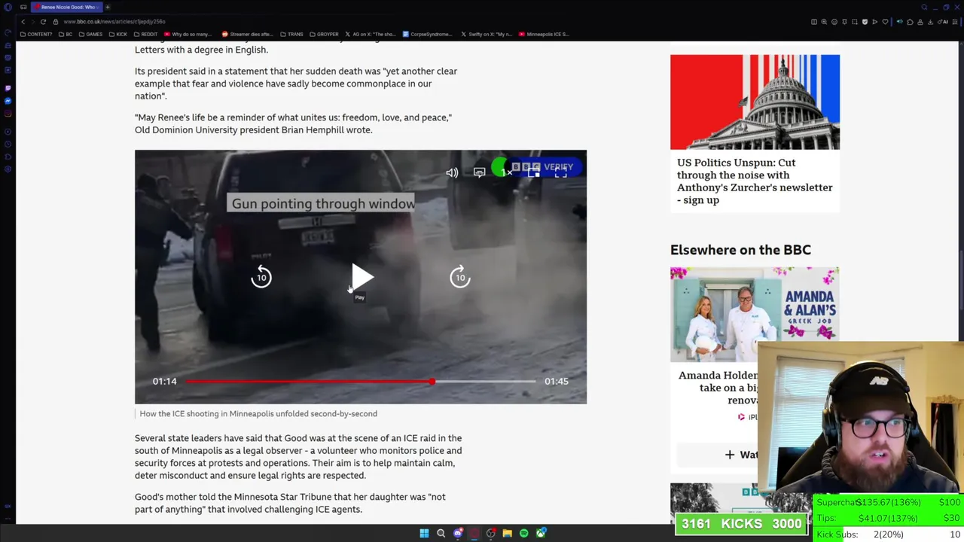The width and height of the screenshot is (964, 542).
Task: Open the REDDIT bookmarks folder
Action: point(145,35)
